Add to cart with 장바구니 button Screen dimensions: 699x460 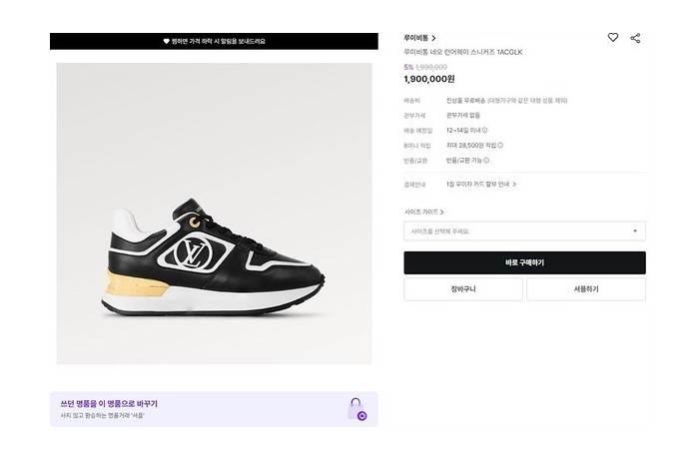[462, 289]
